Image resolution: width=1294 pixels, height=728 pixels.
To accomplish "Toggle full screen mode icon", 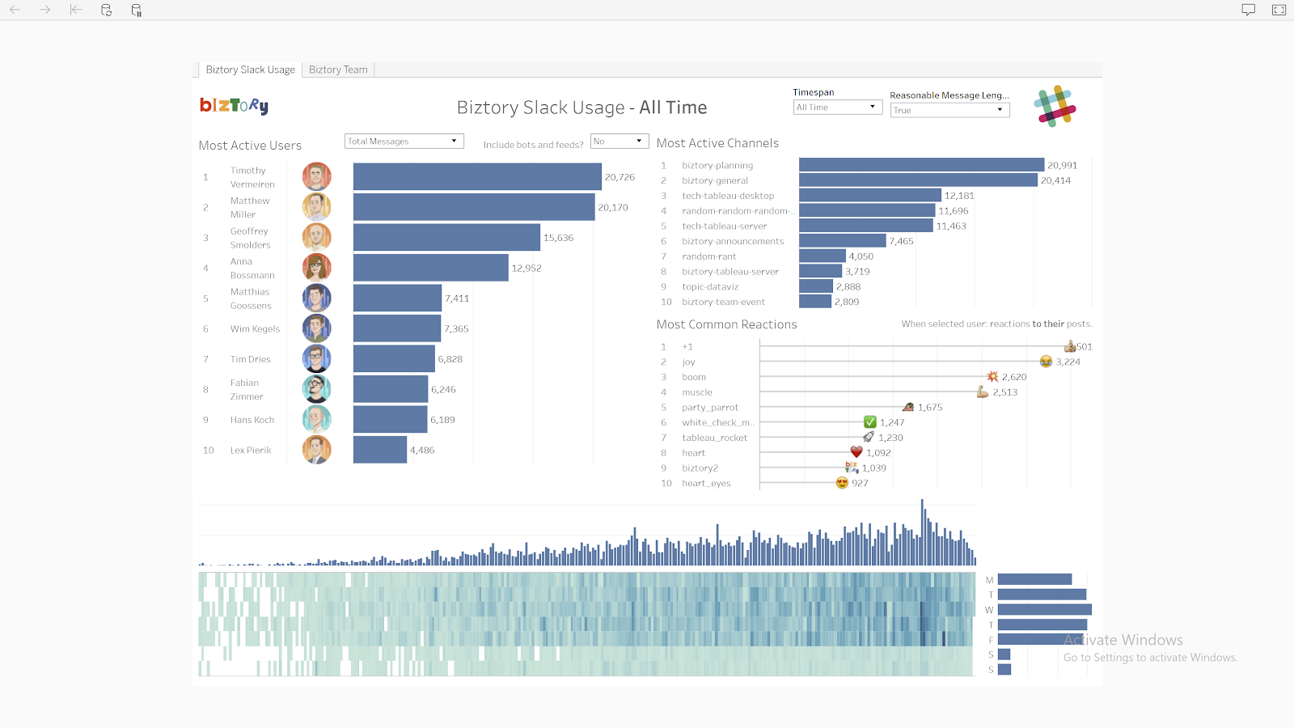I will 1279,10.
